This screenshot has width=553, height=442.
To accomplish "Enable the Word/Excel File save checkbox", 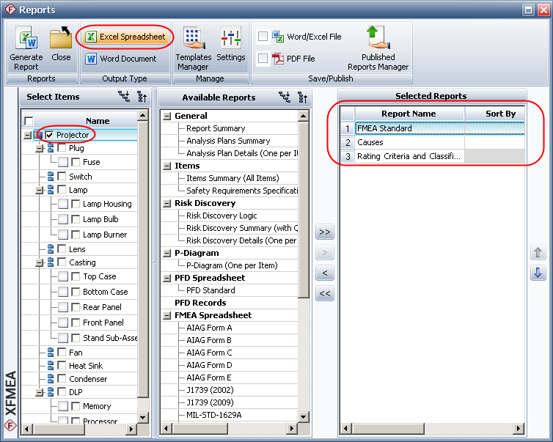I will 263,37.
